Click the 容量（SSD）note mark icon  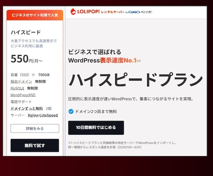point(33,75)
